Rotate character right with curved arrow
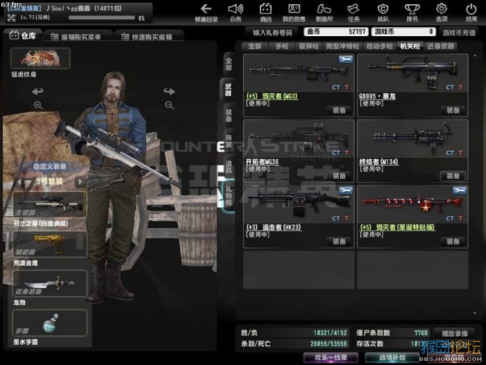This screenshot has width=486, height=365. (169, 91)
